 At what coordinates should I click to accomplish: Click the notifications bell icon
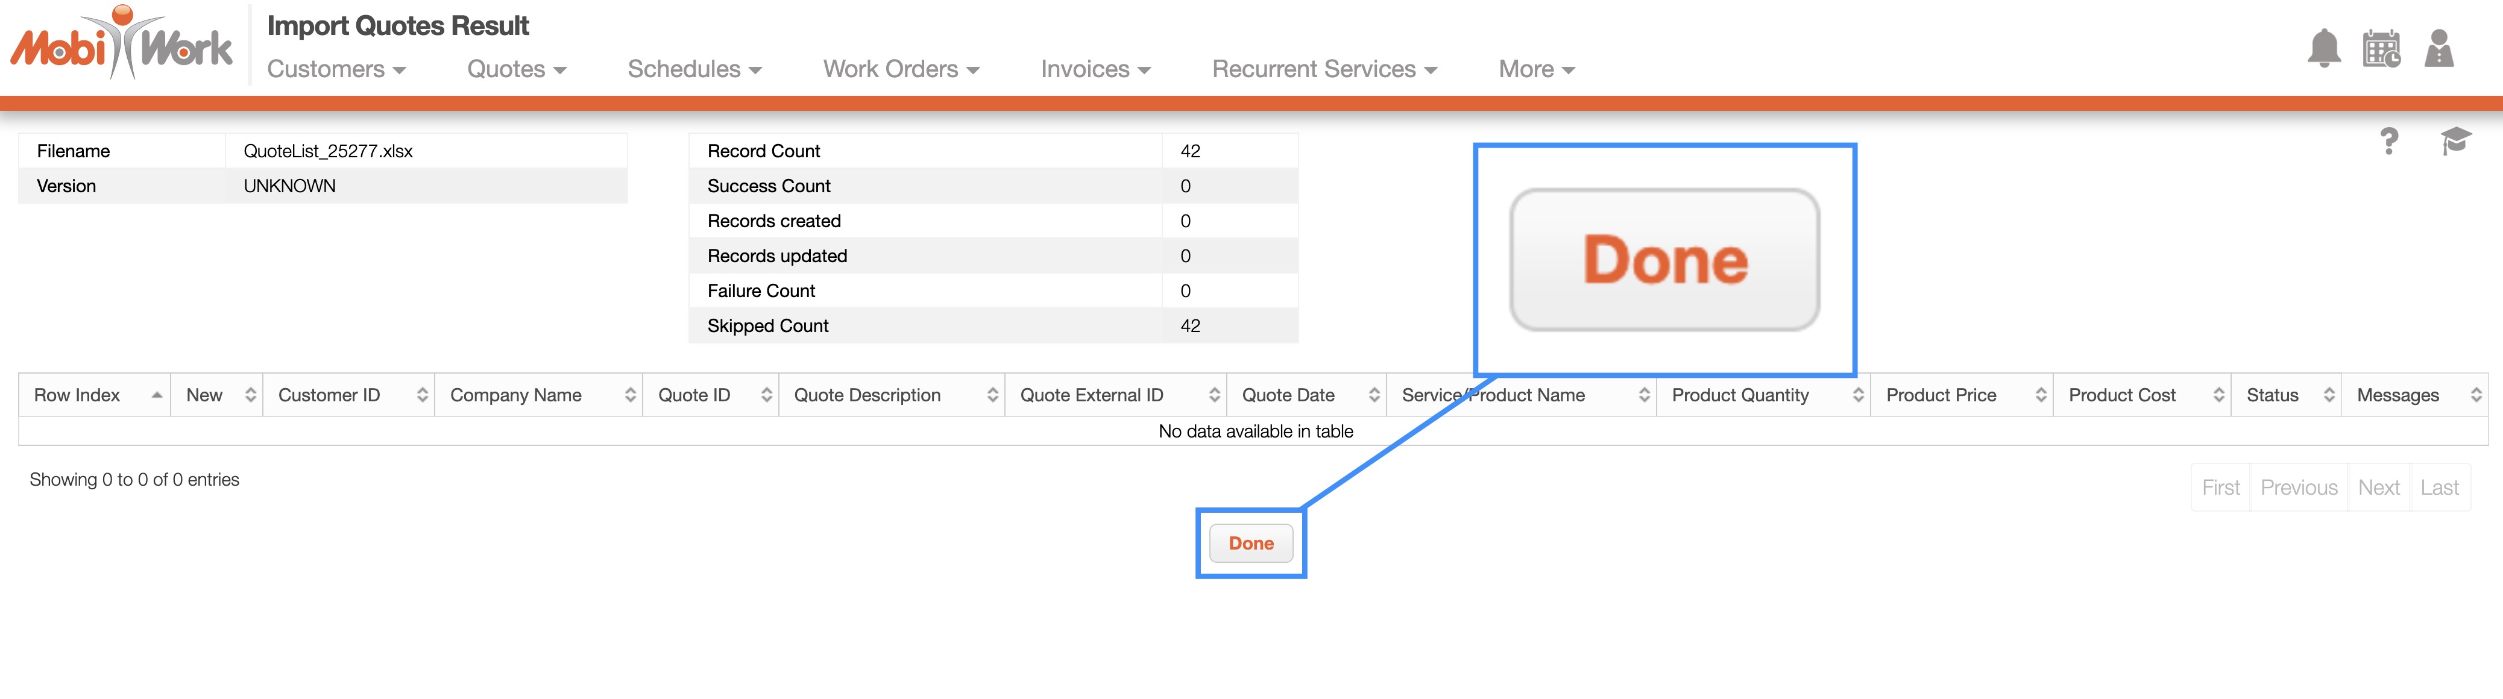point(2323,49)
